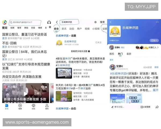Image resolution: width=161 pixels, height=129 pixels.
Task: Open the 热门 tab
Action: click(x=120, y=54)
